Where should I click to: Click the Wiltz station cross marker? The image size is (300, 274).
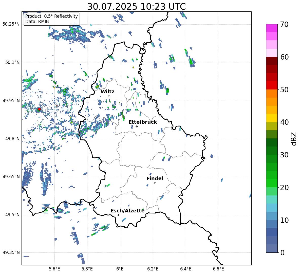pyautogui.click(x=109, y=96)
